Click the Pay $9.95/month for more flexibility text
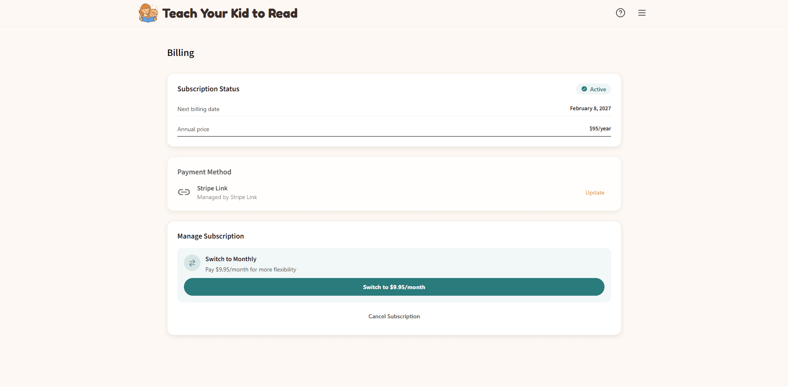Screen dimensions: 788x387 (x=251, y=270)
